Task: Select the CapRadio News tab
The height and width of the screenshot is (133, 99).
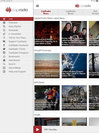Action: coord(46,12)
